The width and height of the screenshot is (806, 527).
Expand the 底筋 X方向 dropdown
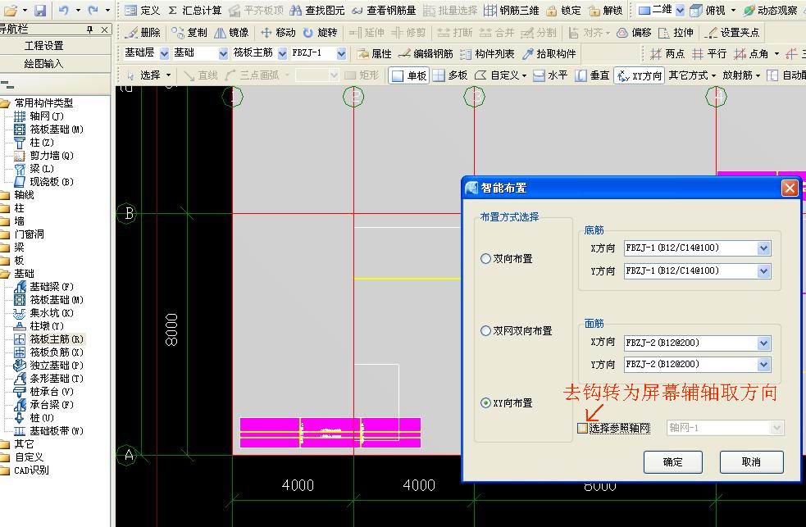click(x=763, y=248)
